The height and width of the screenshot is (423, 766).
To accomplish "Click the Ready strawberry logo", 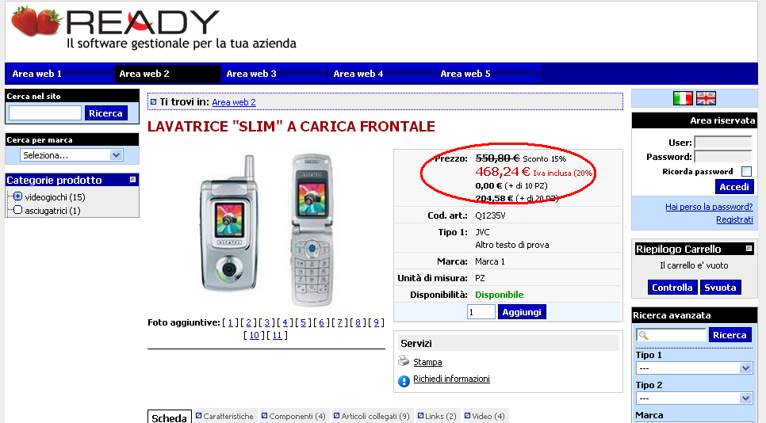I will 36,21.
